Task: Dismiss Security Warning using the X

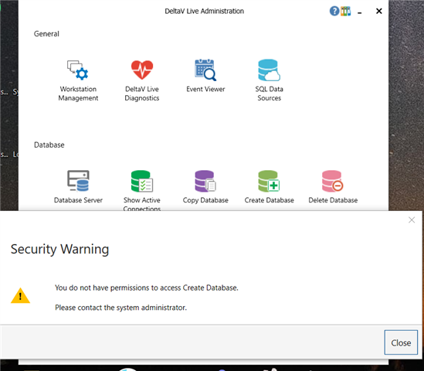Action: click(412, 220)
